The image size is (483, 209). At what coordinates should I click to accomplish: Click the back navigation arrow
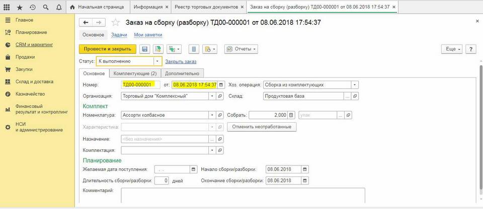click(x=86, y=23)
